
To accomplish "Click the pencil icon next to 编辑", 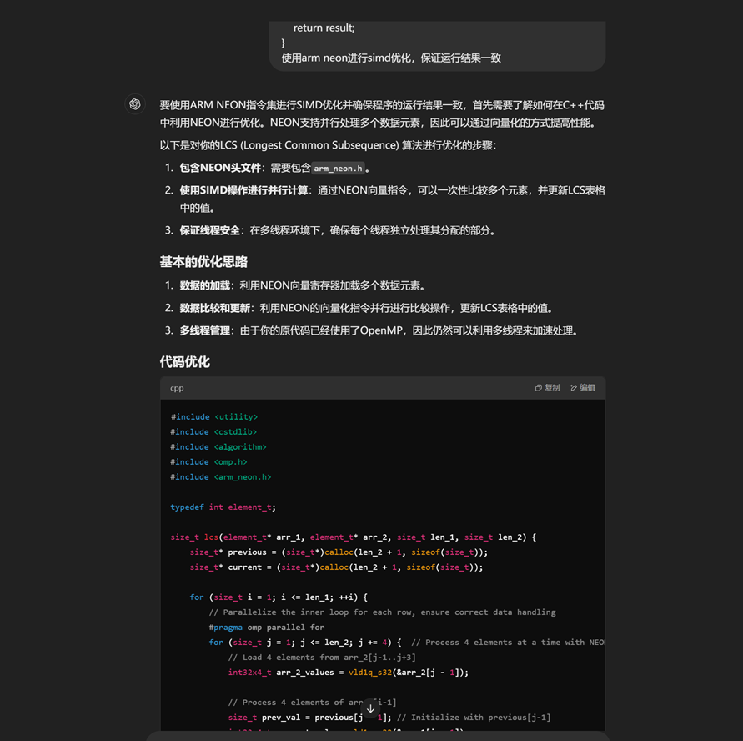I will [x=572, y=387].
